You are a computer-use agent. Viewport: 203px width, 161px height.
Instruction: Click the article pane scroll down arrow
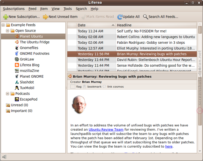200,151
